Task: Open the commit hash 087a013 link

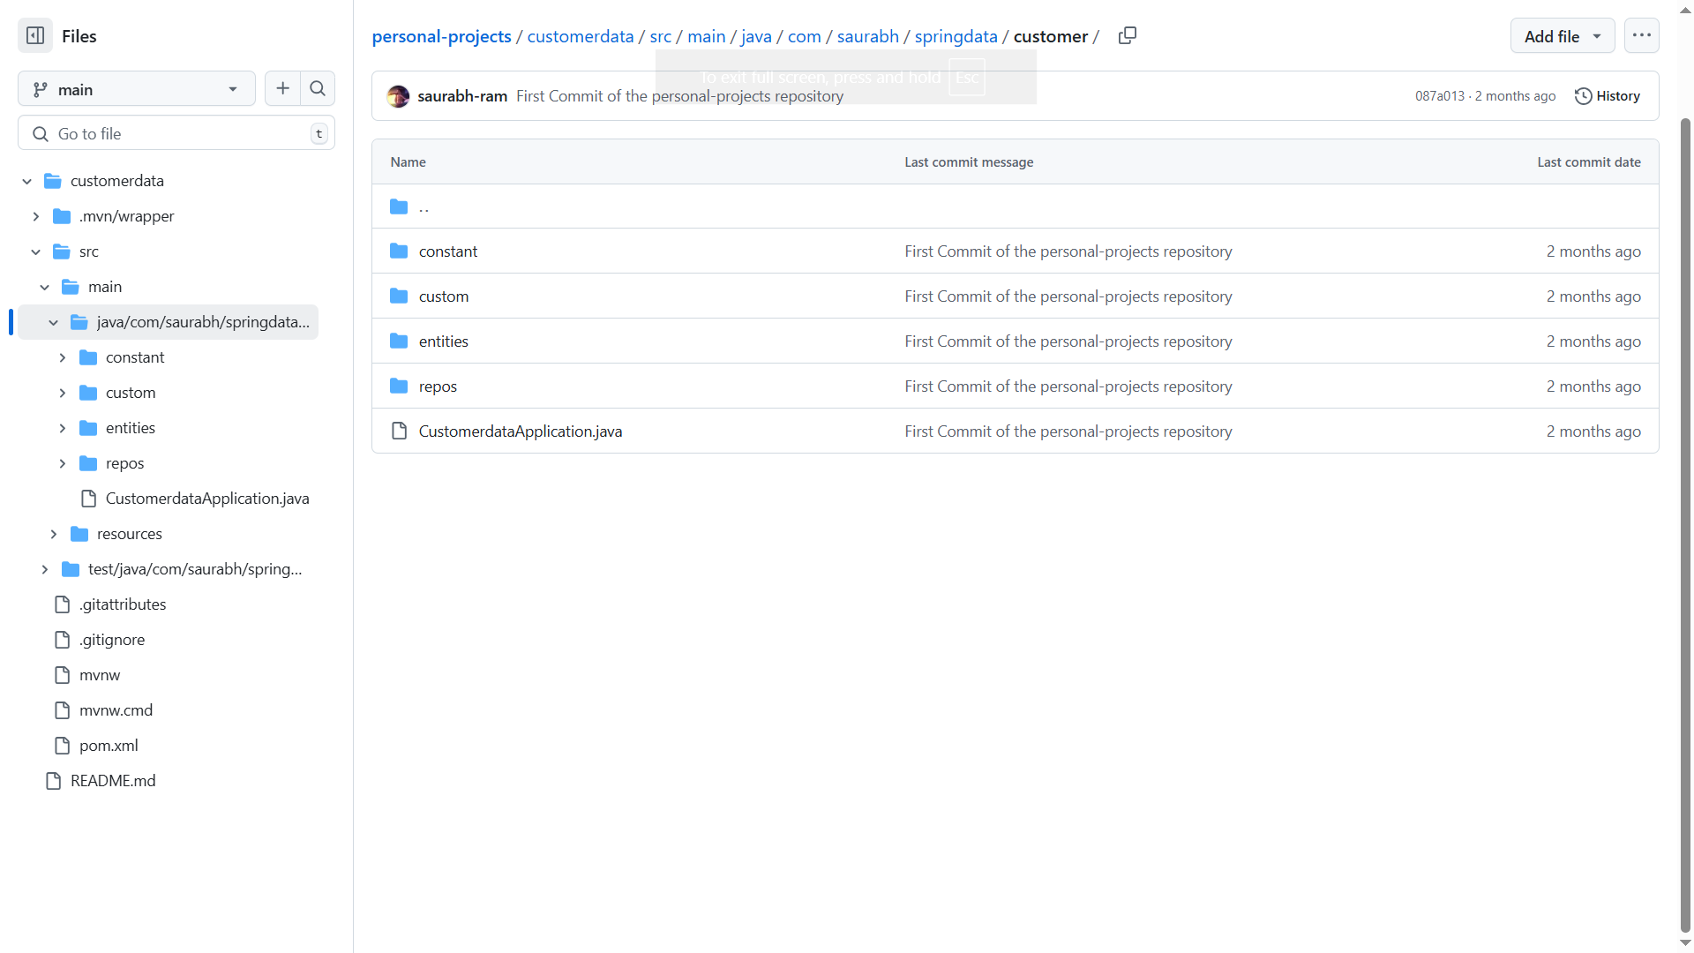Action: pyautogui.click(x=1439, y=96)
